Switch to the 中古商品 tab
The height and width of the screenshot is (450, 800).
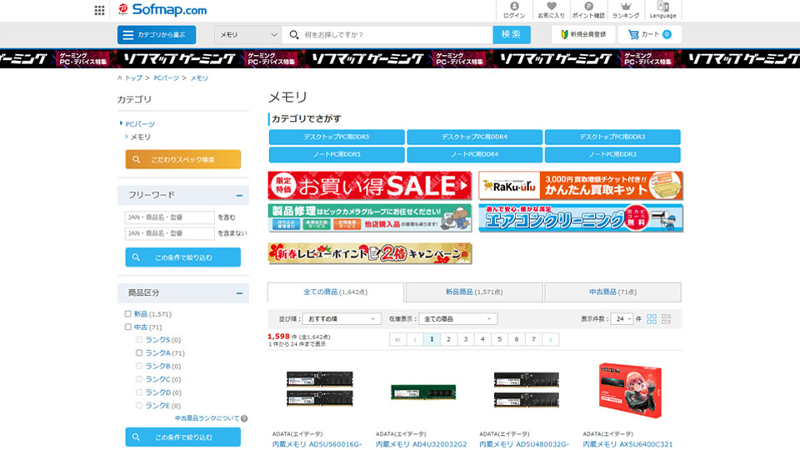coord(612,292)
